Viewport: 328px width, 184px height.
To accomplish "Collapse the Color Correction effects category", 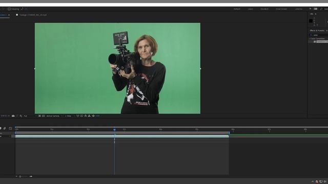I will click(310, 39).
